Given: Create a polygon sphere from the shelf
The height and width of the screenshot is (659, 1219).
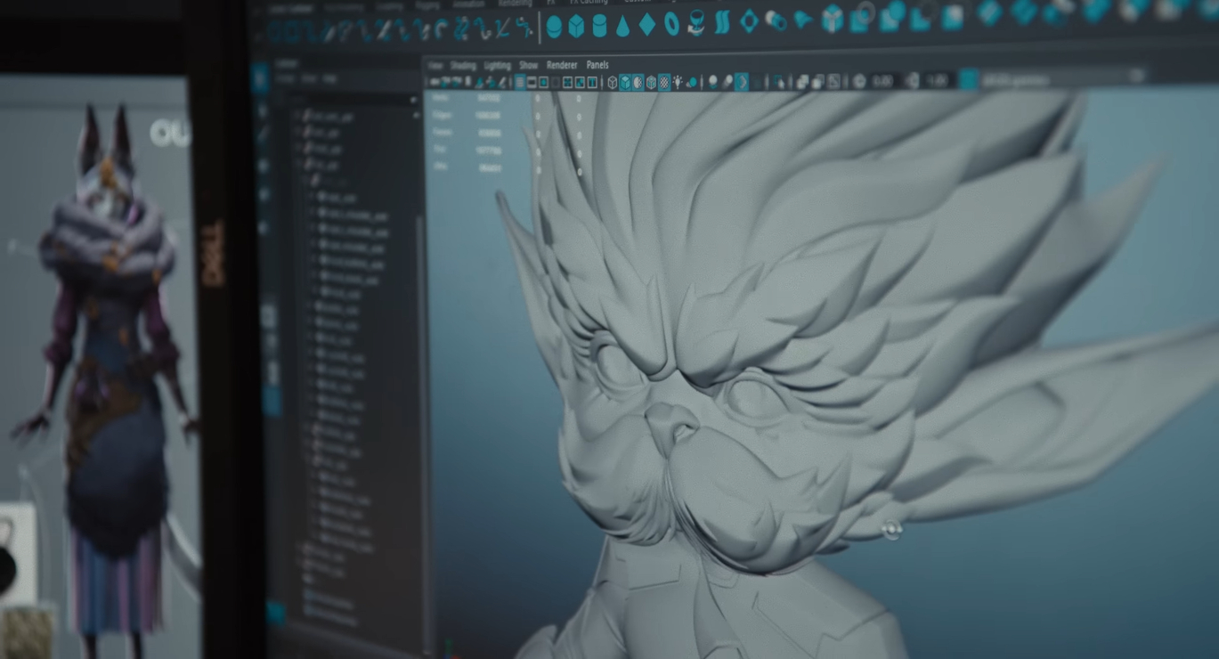Looking at the screenshot, I should tap(554, 27).
